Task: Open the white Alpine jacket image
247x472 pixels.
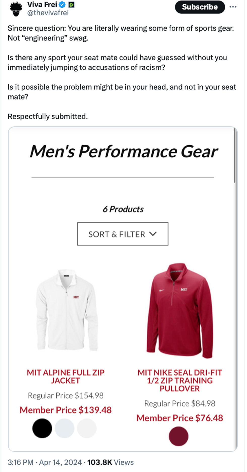Action: coord(67,310)
